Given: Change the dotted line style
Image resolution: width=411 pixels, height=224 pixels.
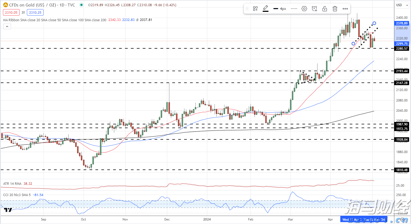Looking at the screenshot, I should click(294, 9).
